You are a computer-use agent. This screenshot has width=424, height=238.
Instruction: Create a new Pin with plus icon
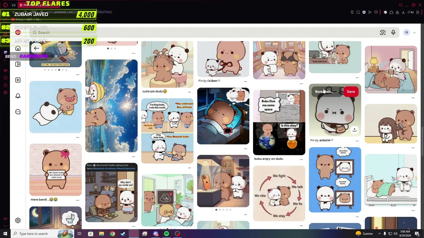click(18, 80)
